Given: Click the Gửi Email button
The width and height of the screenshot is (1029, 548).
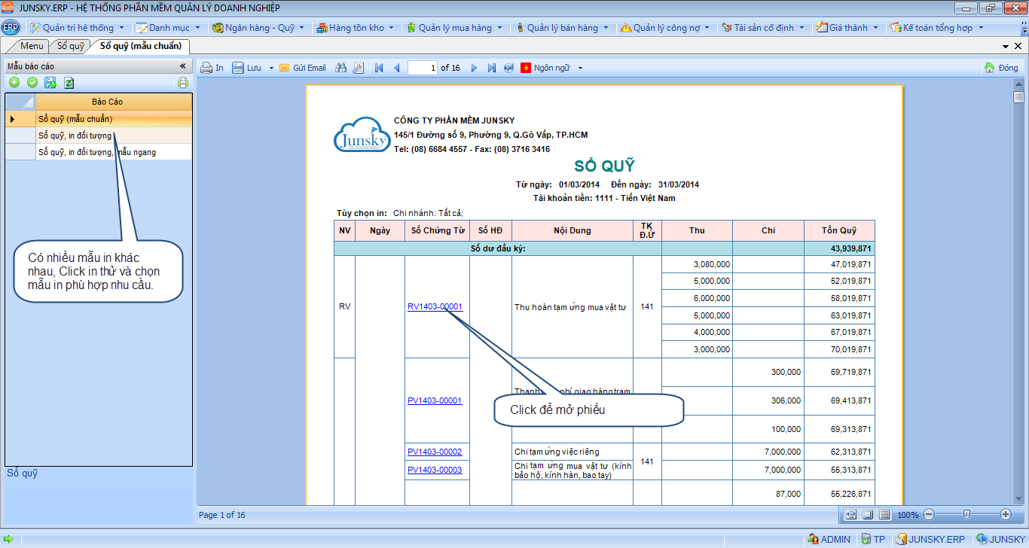Looking at the screenshot, I should pyautogui.click(x=303, y=68).
